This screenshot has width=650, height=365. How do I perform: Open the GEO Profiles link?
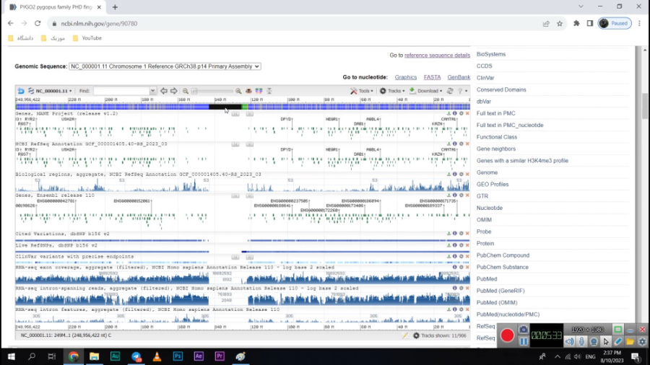(493, 185)
